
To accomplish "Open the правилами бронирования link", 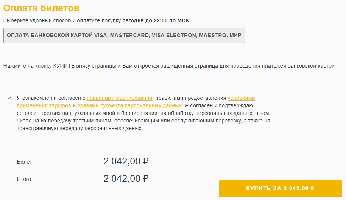I will point(120,98).
